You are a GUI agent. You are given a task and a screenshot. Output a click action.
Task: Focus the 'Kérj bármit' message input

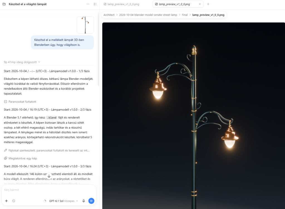[x=49, y=190]
